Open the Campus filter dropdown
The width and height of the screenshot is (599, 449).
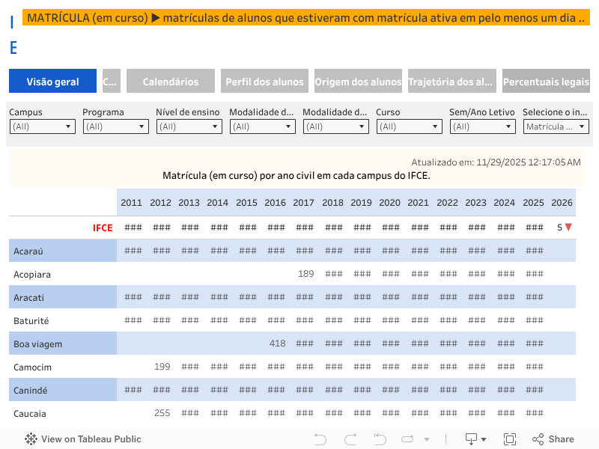[x=43, y=126]
